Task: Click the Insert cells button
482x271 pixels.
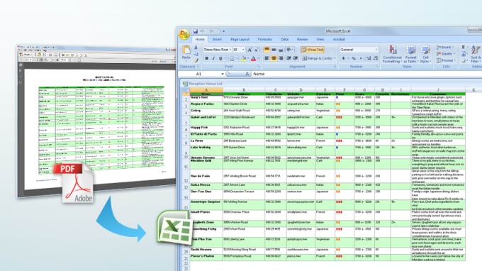Action: (444, 47)
